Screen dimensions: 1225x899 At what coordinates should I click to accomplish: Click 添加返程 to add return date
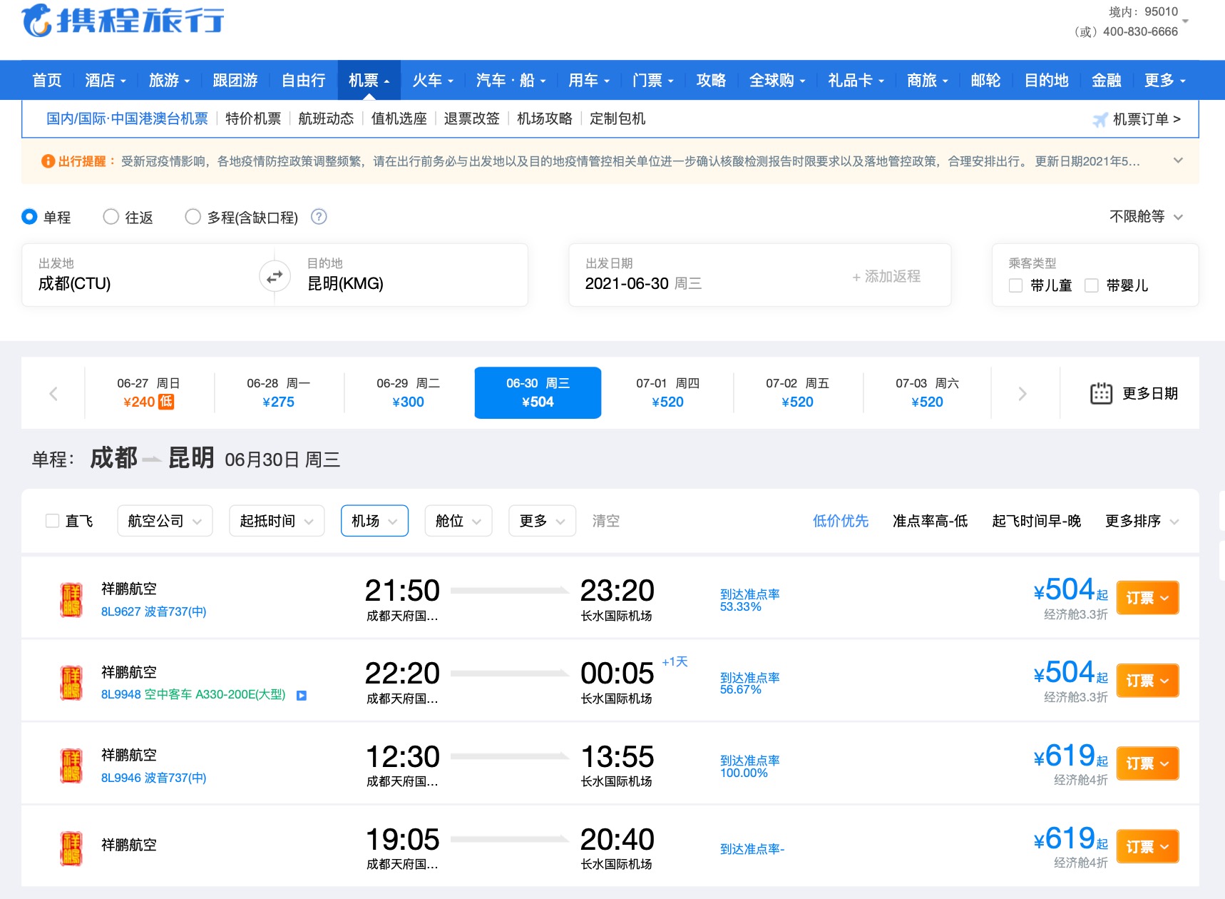tap(886, 276)
